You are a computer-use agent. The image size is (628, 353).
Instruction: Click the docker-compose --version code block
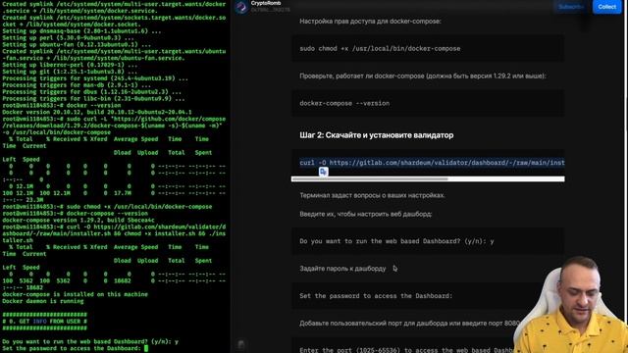coord(428,103)
